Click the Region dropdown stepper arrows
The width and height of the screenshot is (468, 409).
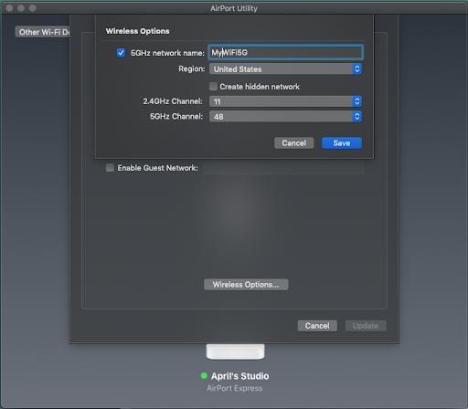pos(357,69)
